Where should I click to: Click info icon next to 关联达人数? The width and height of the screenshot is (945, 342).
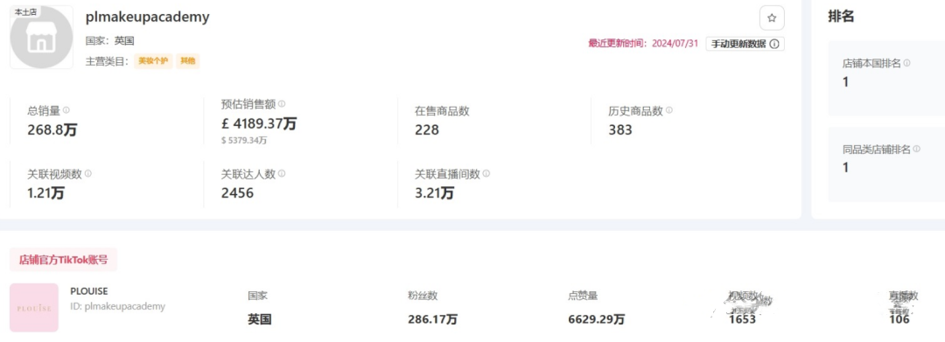tap(282, 173)
